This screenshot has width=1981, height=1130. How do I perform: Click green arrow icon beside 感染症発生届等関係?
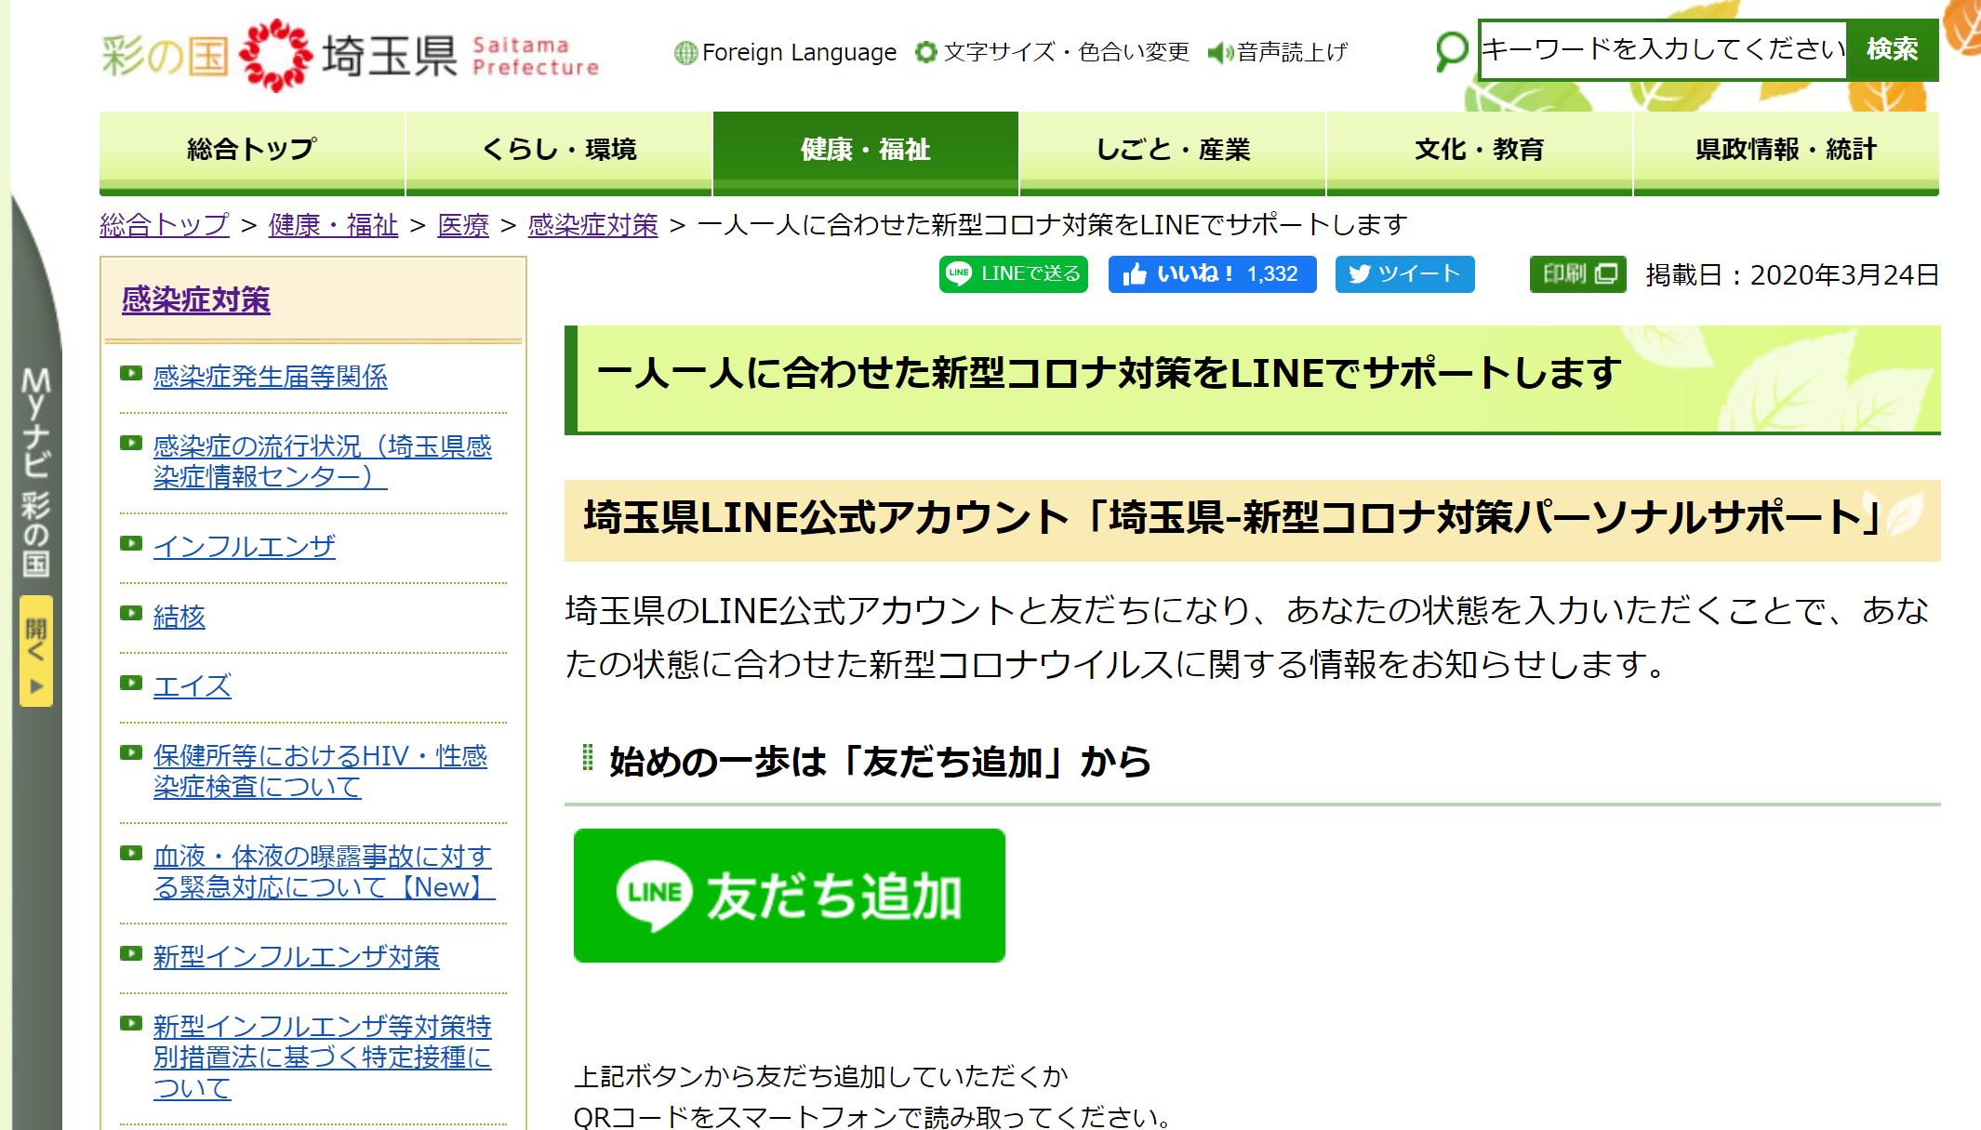coord(131,374)
